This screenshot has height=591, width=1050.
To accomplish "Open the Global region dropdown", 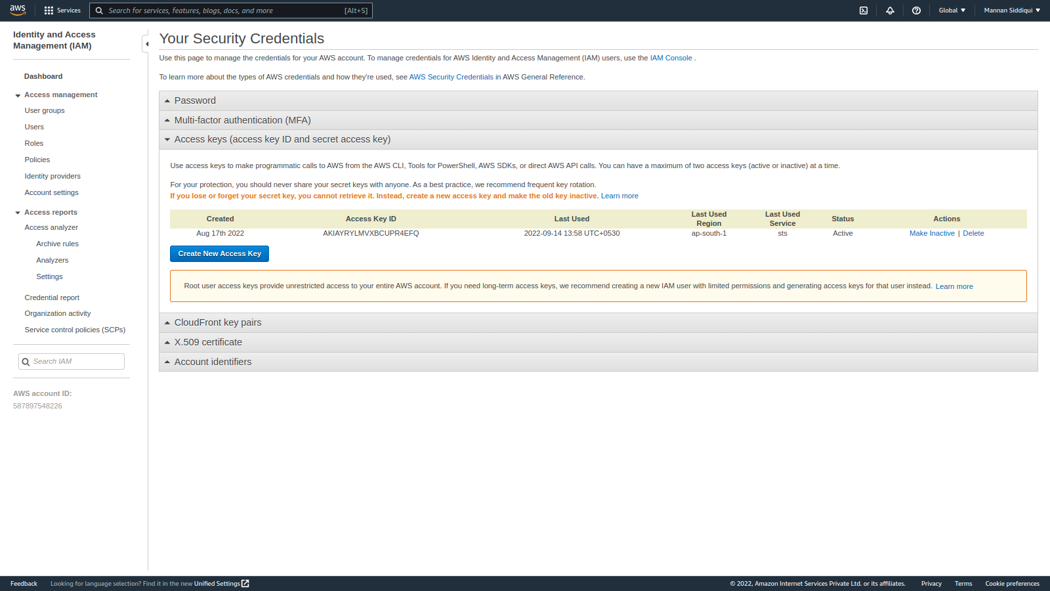I will pyautogui.click(x=952, y=10).
